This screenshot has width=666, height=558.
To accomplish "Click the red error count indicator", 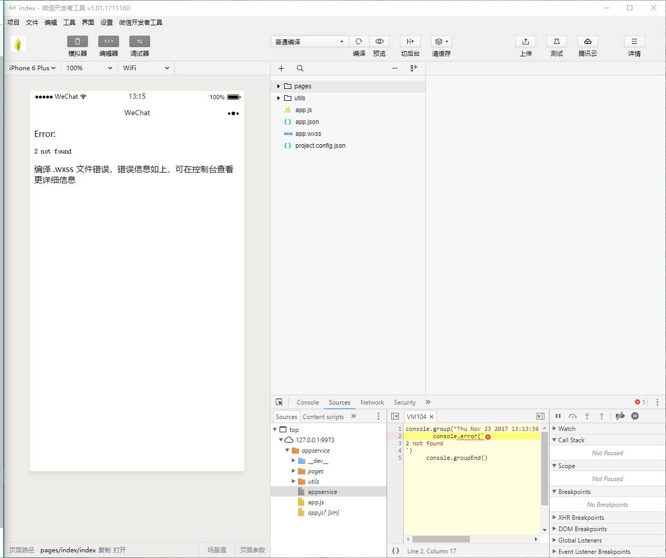I will click(640, 402).
